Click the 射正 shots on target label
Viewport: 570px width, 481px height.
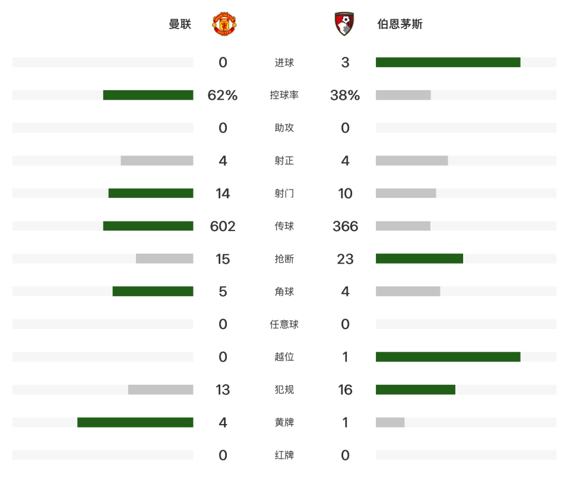pos(284,161)
